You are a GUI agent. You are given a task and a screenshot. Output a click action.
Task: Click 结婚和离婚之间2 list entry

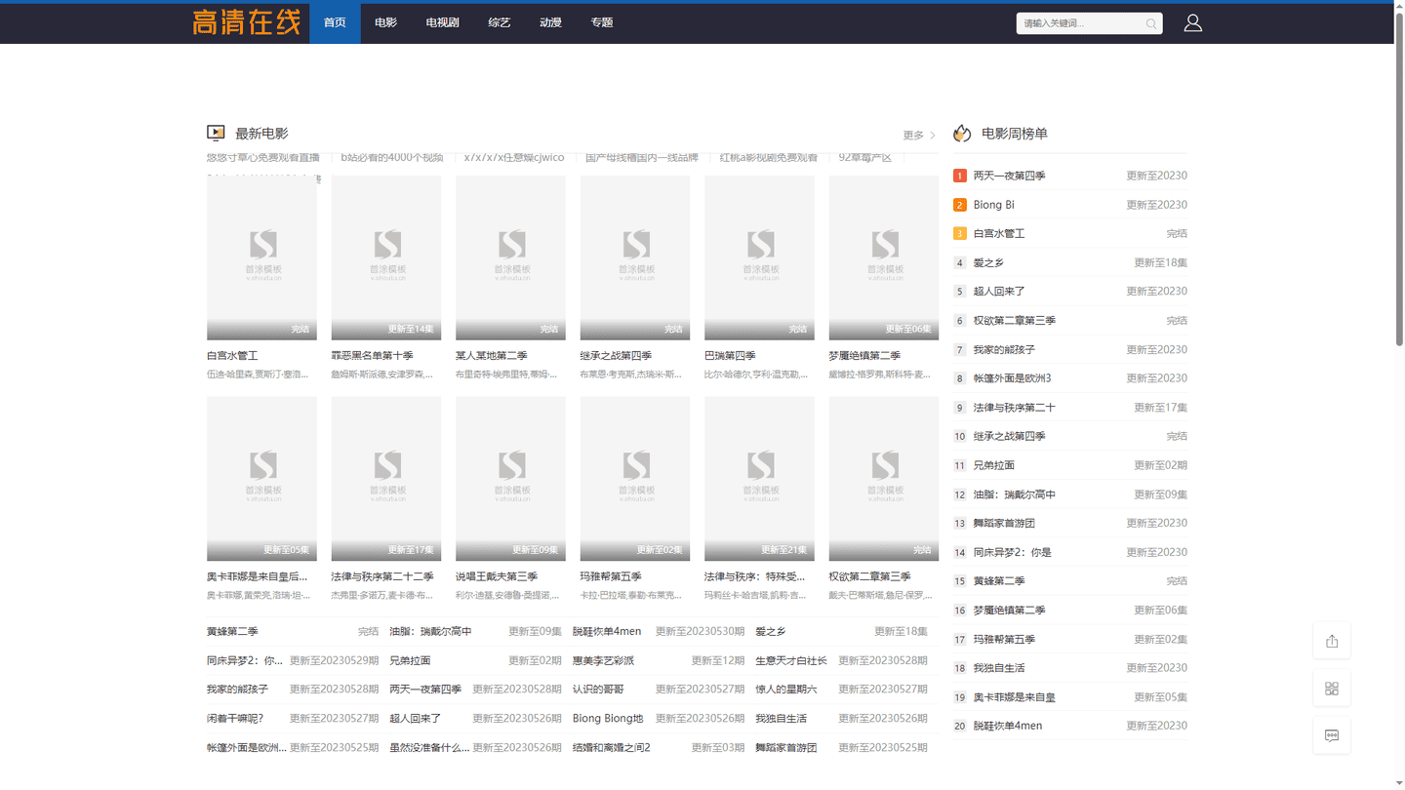[612, 748]
